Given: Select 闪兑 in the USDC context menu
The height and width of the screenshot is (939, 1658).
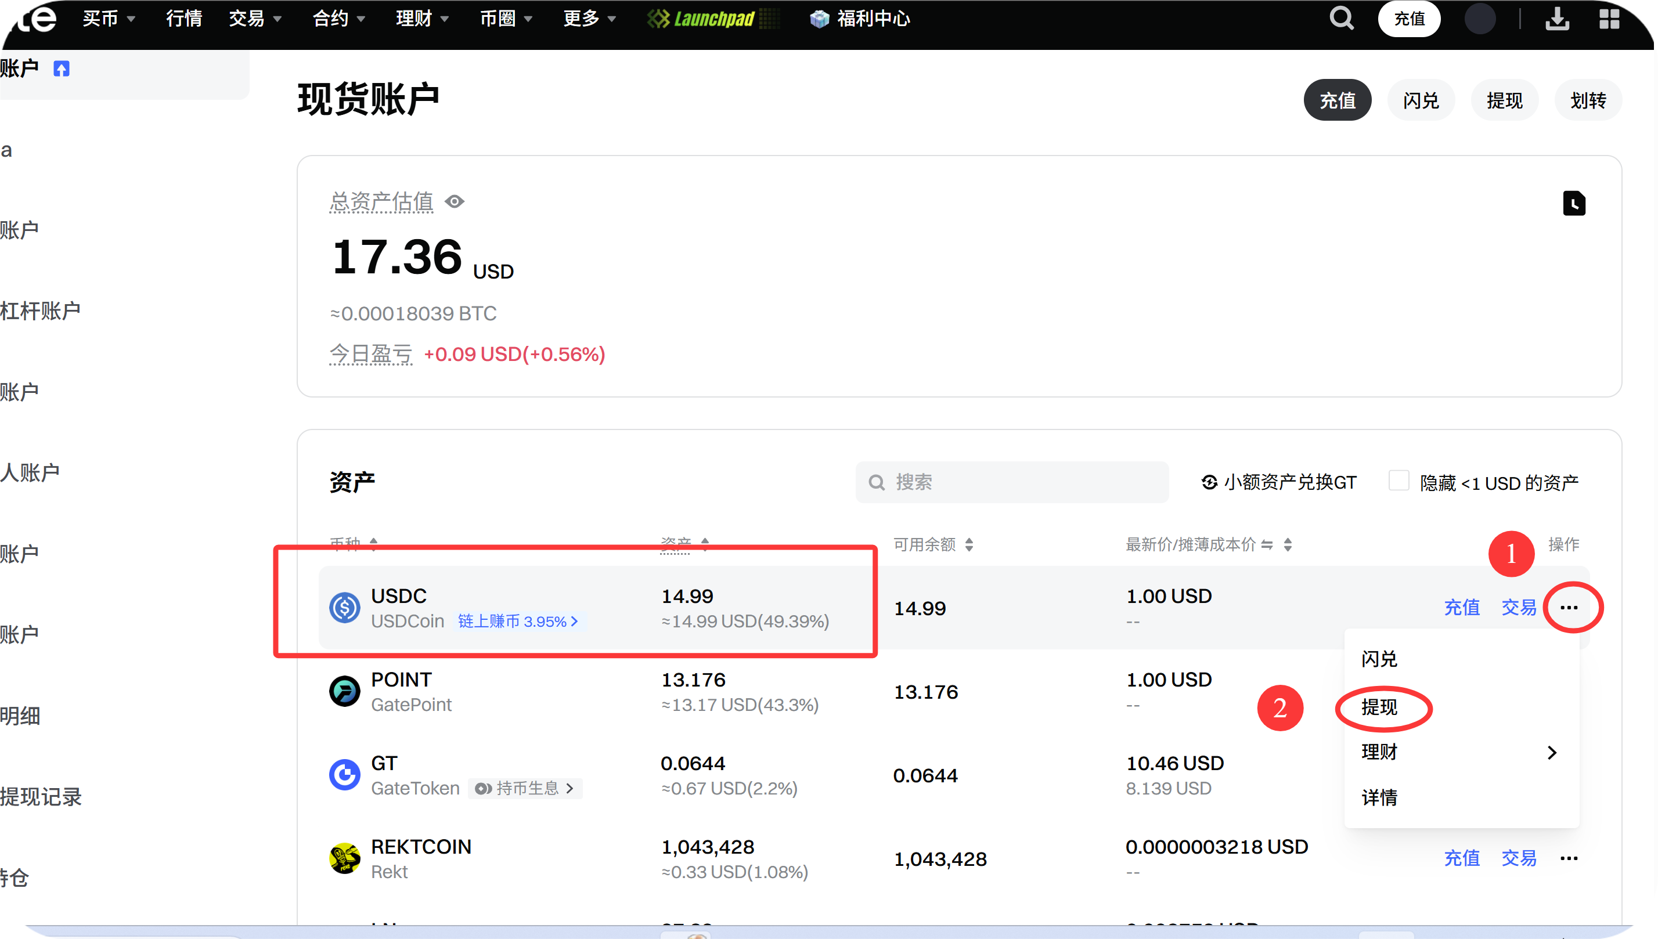Looking at the screenshot, I should (x=1379, y=659).
